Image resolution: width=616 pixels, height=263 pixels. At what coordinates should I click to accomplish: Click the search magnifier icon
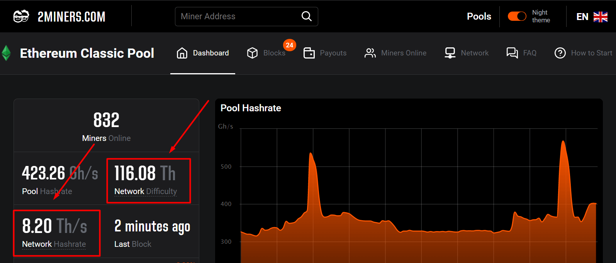coord(306,16)
